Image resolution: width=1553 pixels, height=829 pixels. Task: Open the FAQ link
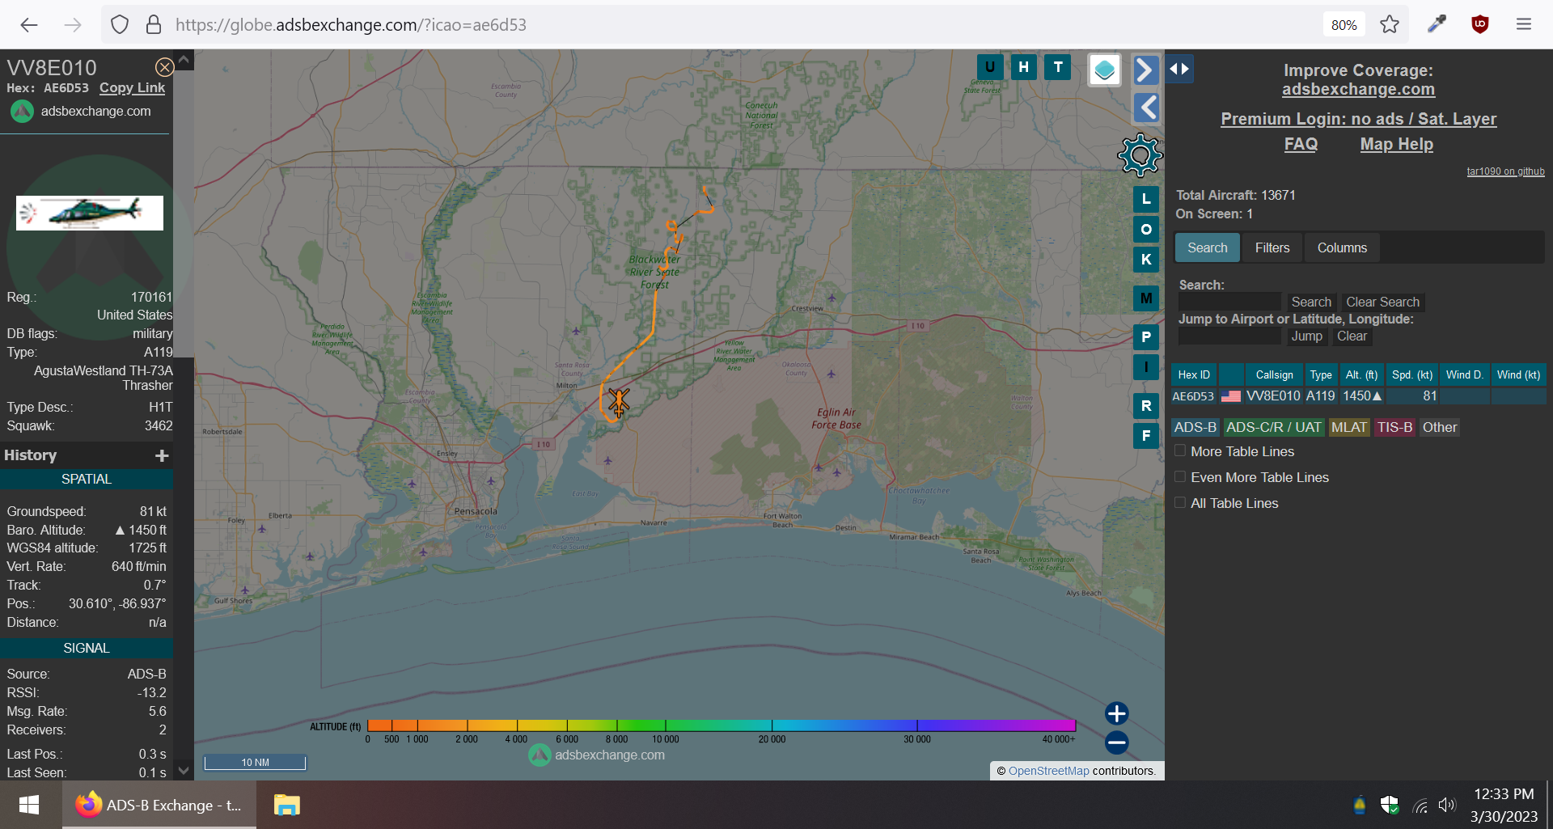coord(1301,144)
